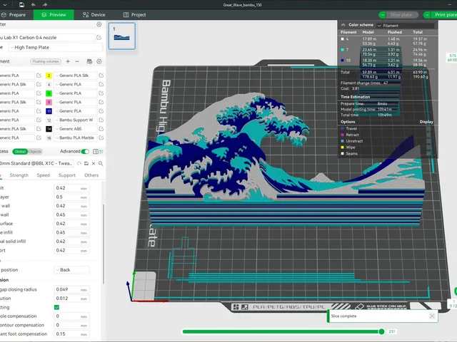Open printer section settings gear

click(x=99, y=24)
